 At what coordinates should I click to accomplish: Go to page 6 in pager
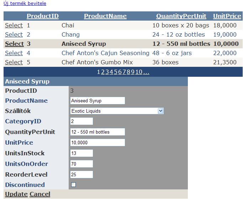click(120, 72)
